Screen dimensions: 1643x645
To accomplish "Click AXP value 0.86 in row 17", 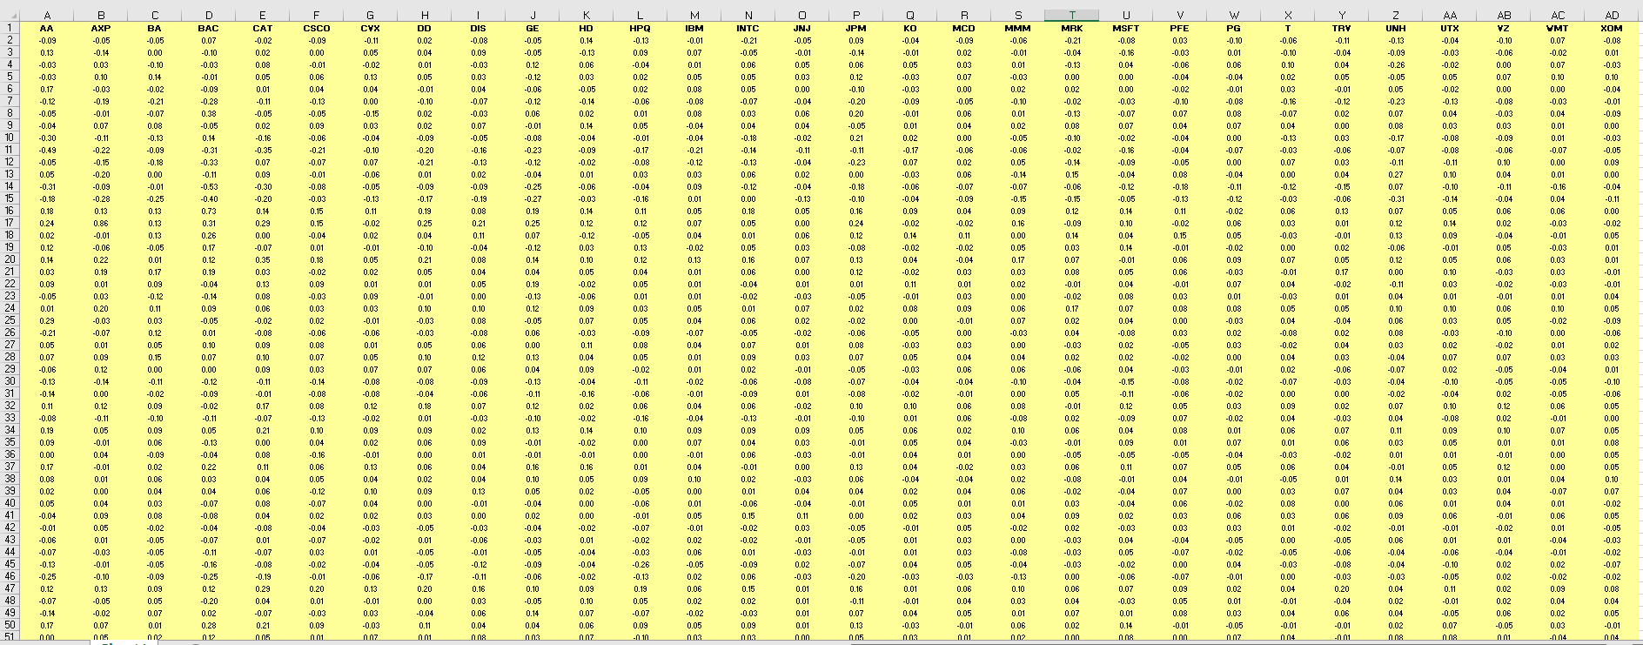I will 101,223.
